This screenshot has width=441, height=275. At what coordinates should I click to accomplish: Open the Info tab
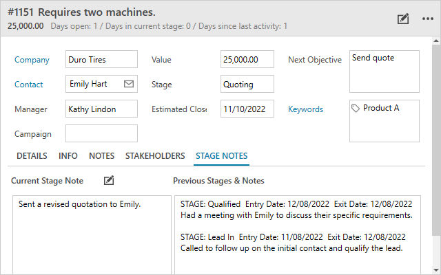(x=68, y=156)
